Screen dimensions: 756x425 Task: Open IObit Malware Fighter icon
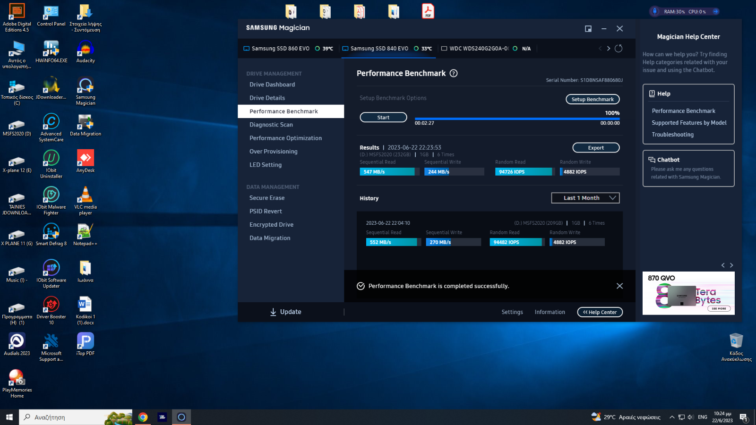pyautogui.click(x=51, y=201)
